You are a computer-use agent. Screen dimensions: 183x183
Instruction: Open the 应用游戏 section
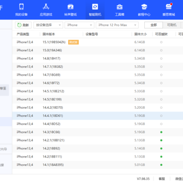[x=46, y=10]
